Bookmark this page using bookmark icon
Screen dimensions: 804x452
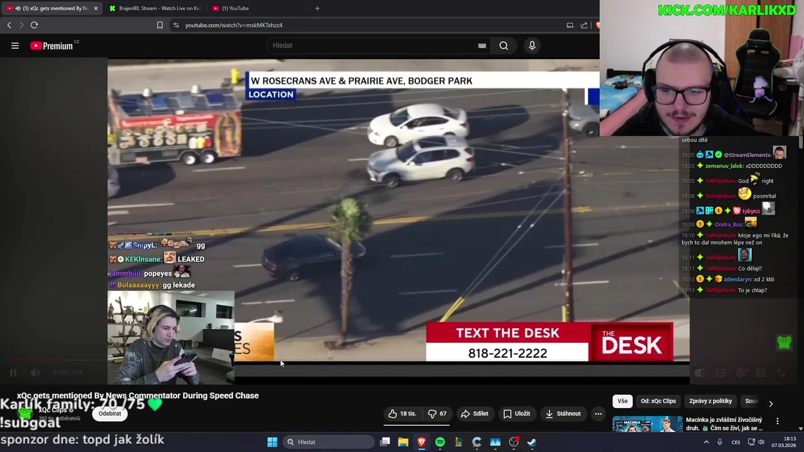point(160,25)
